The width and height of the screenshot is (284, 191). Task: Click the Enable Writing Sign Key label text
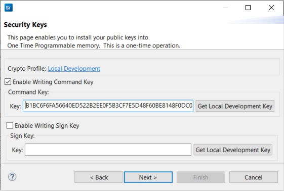point(47,126)
